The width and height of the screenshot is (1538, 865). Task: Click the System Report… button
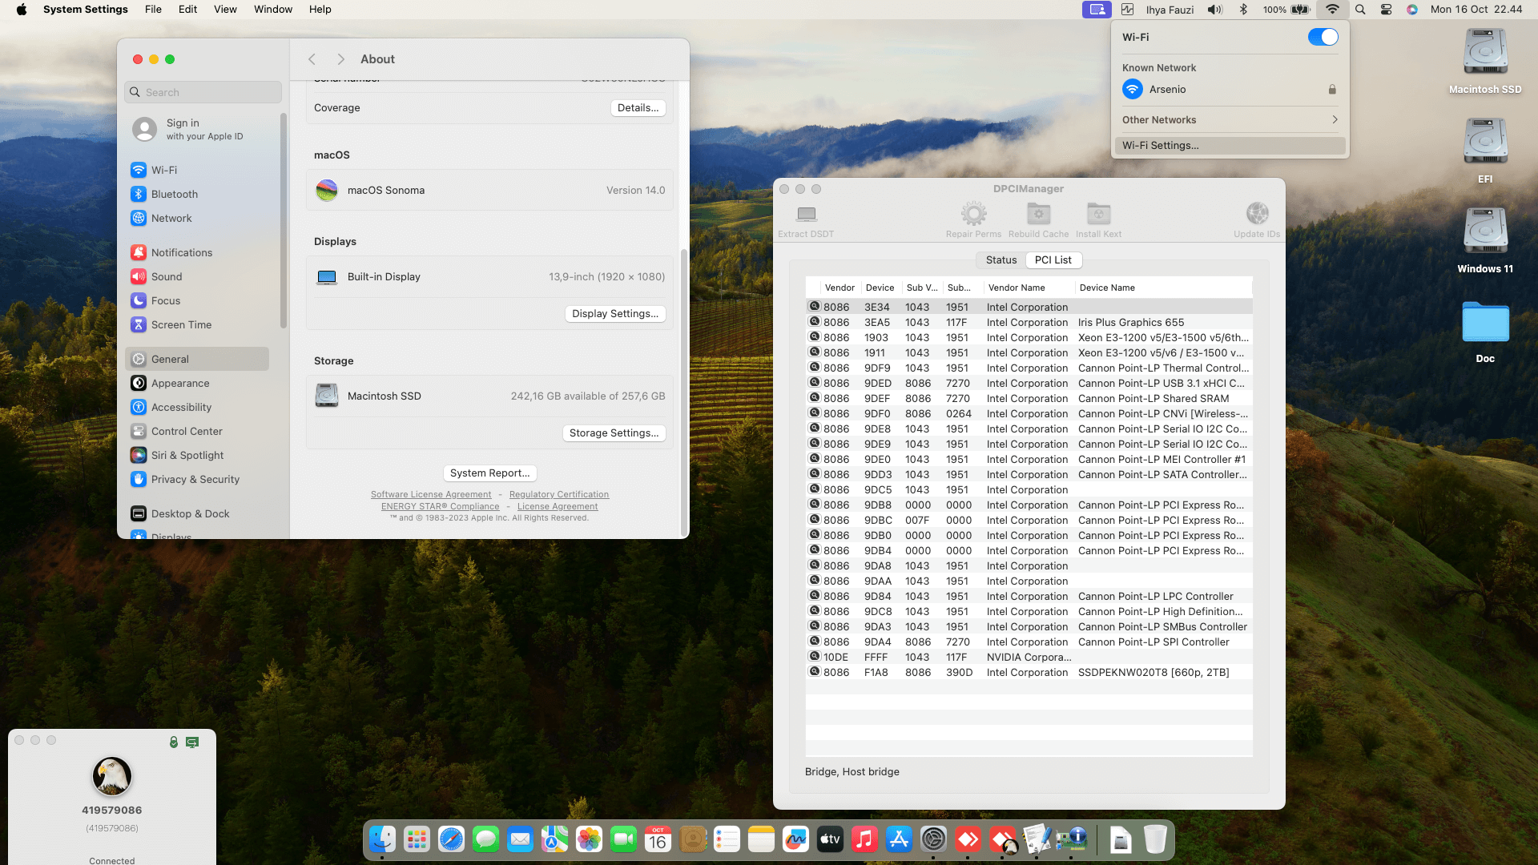click(x=489, y=473)
